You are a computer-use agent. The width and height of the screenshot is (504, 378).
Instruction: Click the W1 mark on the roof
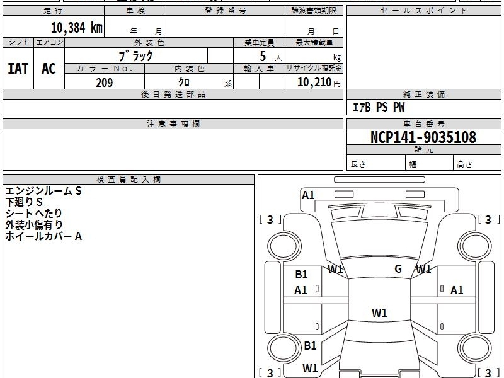[x=379, y=312]
